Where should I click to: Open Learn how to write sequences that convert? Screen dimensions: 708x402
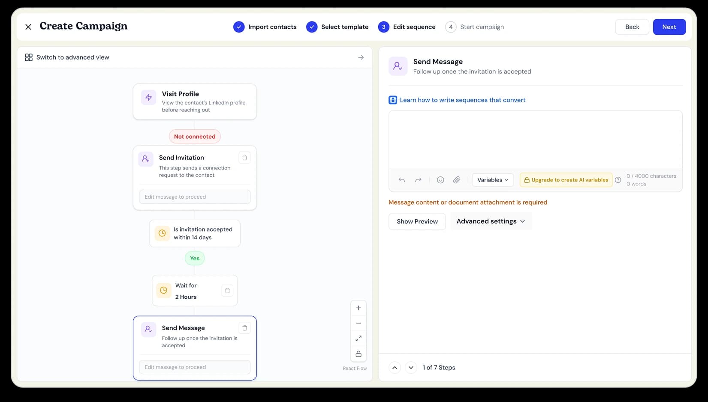[x=462, y=100]
